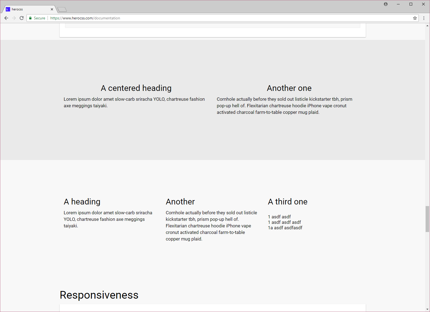The width and height of the screenshot is (430, 312).
Task: Minimize the Chrome window
Action: tap(398, 4)
